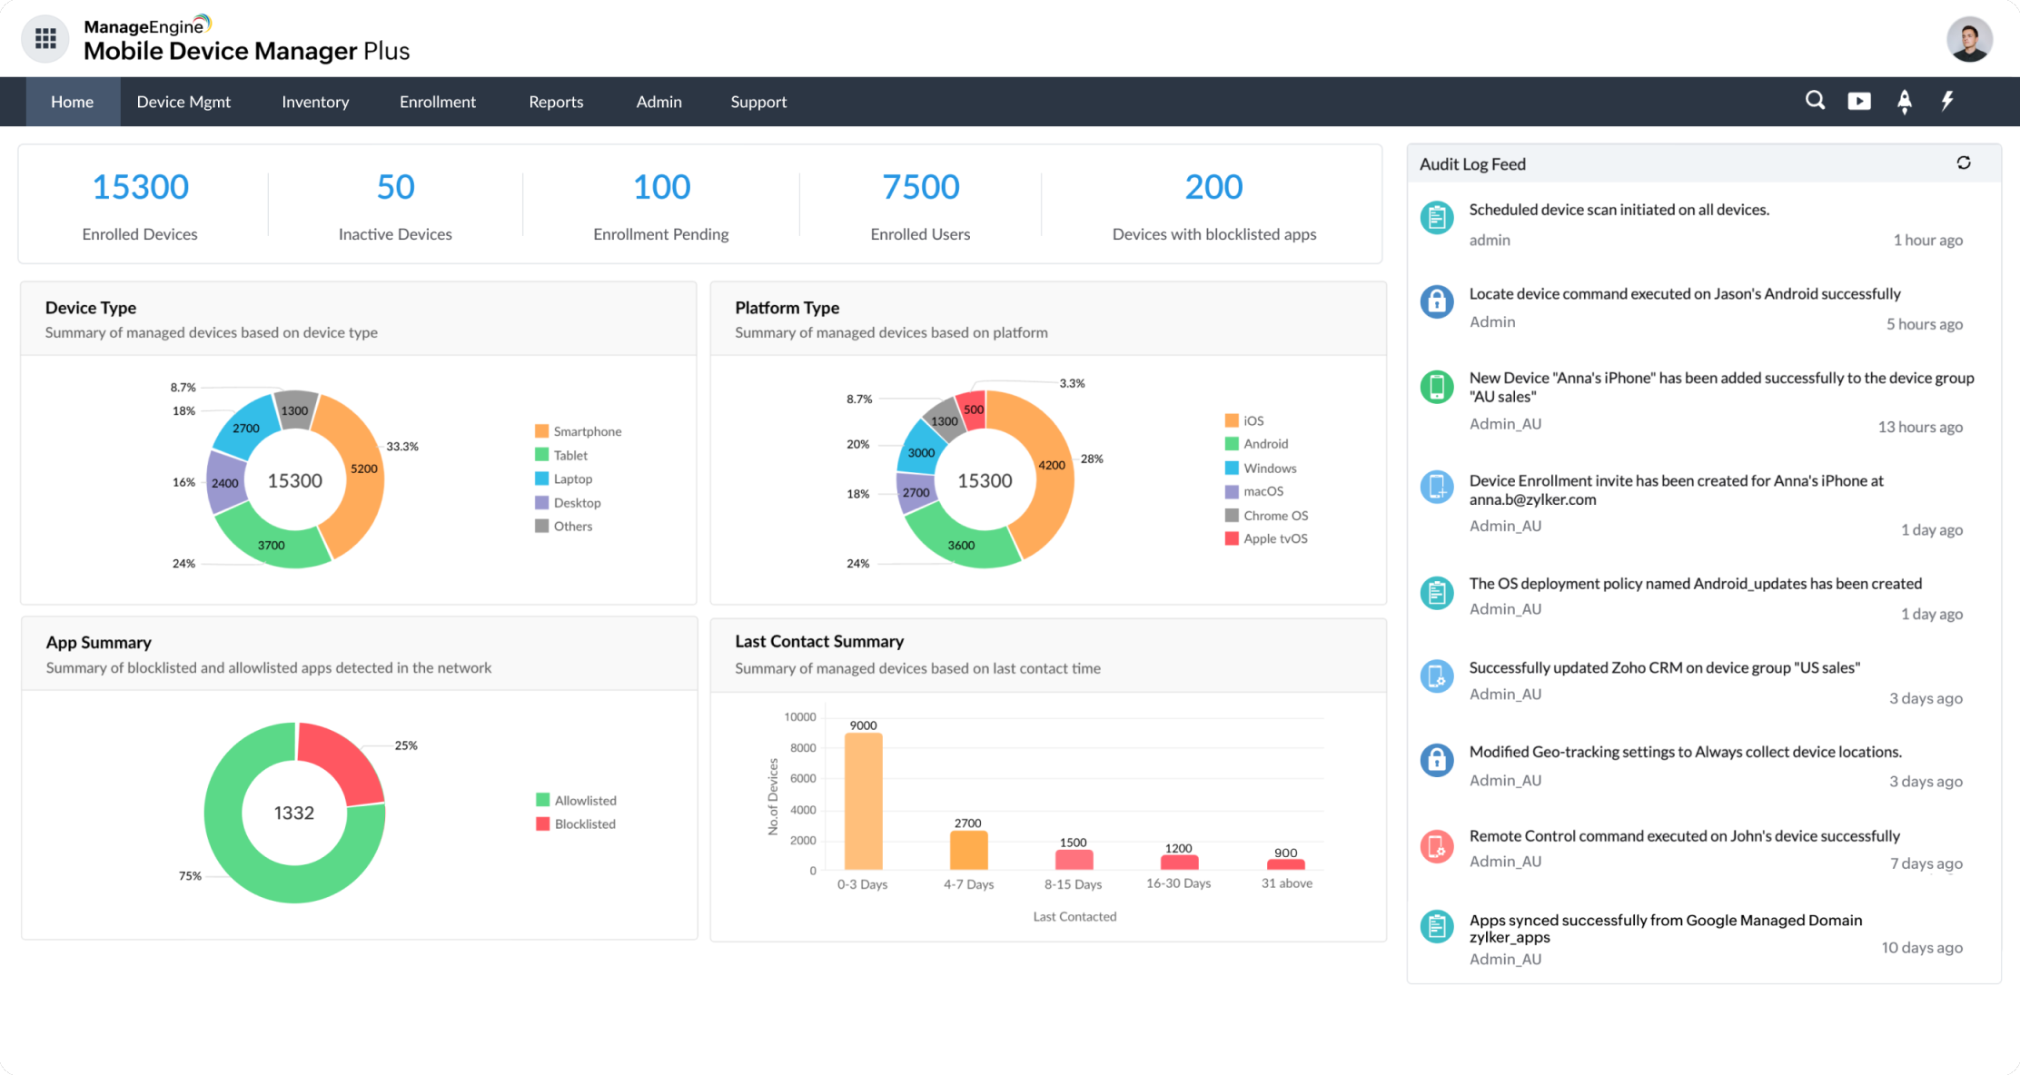Switch to the Inventory tab

coord(315,102)
